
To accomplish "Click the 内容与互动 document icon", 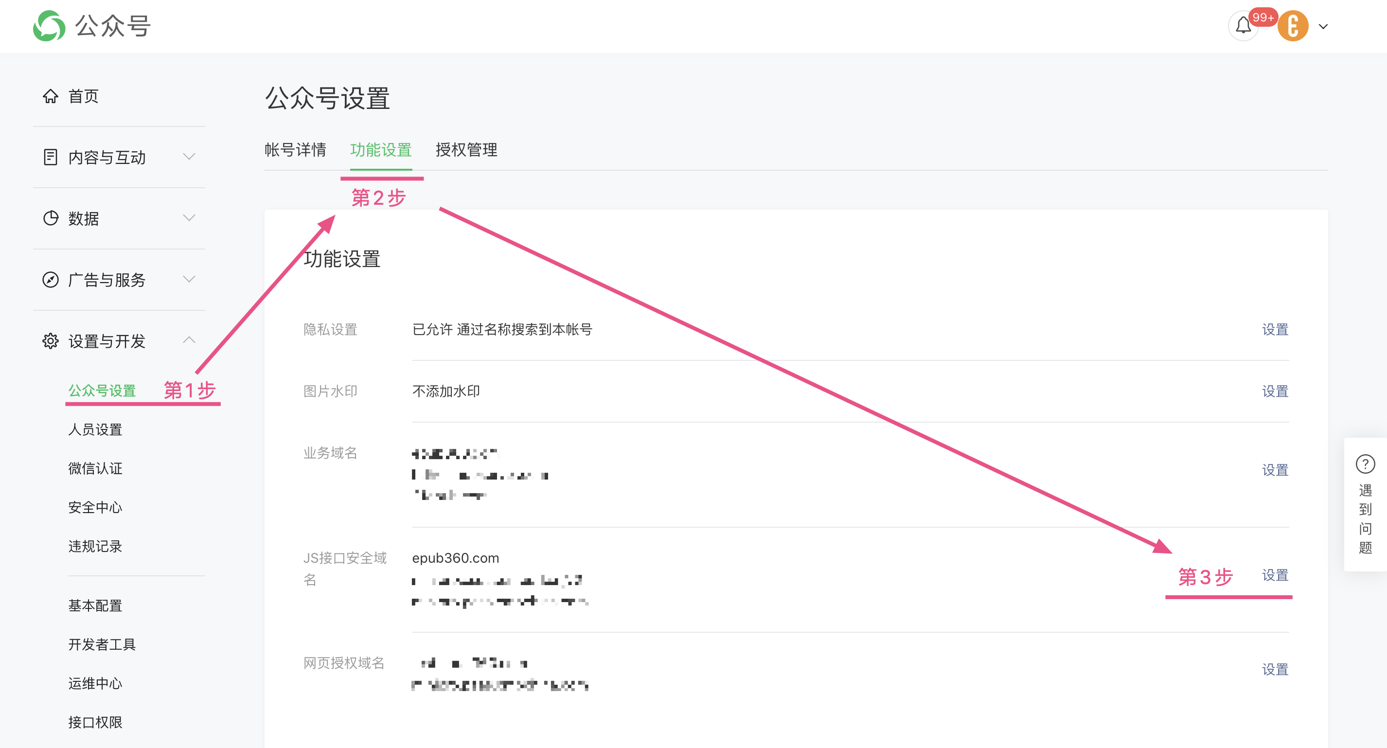I will 50,157.
